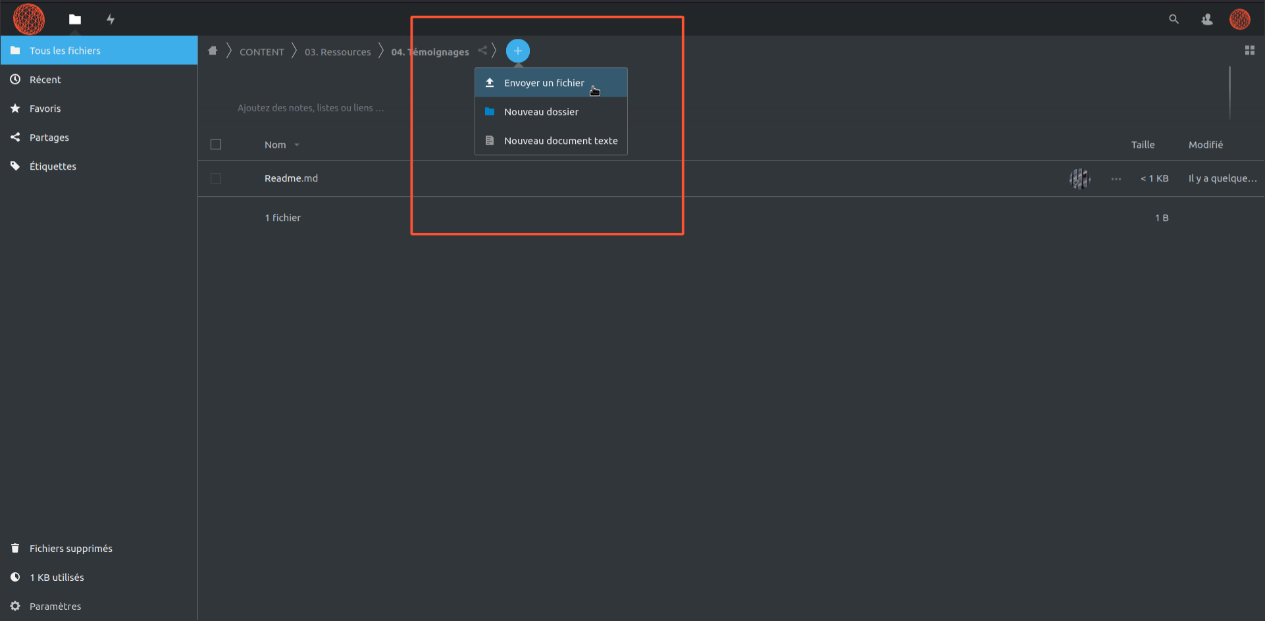
Task: Toggle the select all files checkbox
Action: (x=216, y=145)
